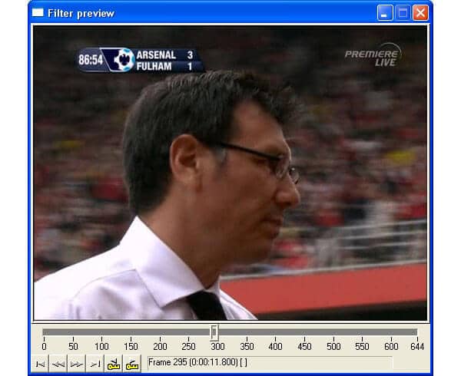This screenshot has height=376, width=461.
Task: Click the slider thumb at frame 295
Action: (x=214, y=332)
